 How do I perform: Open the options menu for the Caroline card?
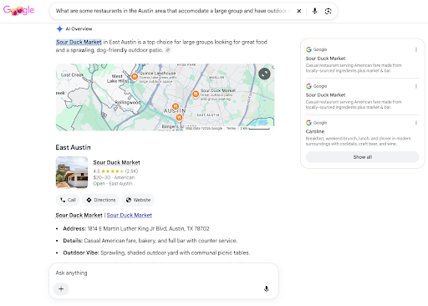click(x=416, y=123)
